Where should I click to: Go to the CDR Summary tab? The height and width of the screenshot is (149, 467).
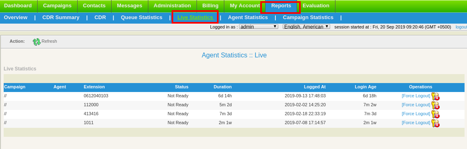coord(61,18)
